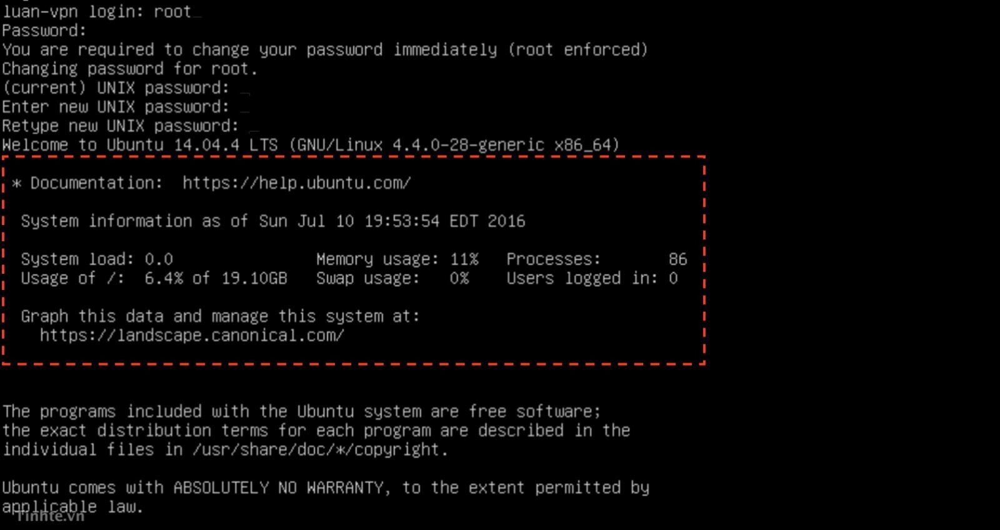Click the Retype new UNIX password prompt
This screenshot has height=530, width=1000.
(x=120, y=126)
